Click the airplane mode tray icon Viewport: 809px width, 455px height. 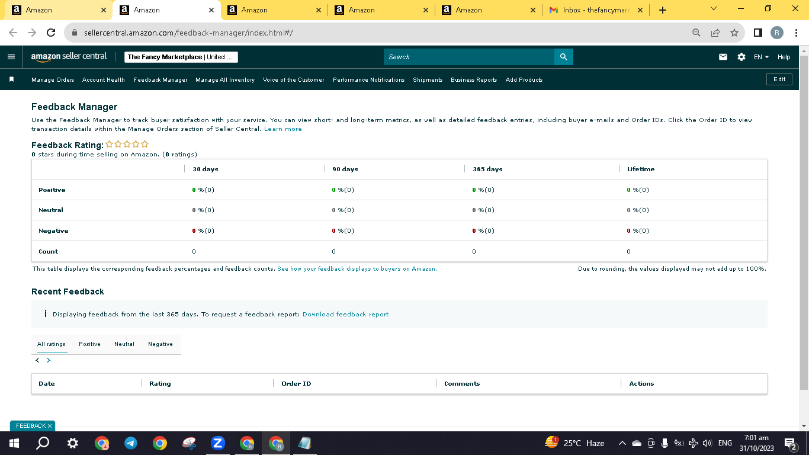(694, 443)
